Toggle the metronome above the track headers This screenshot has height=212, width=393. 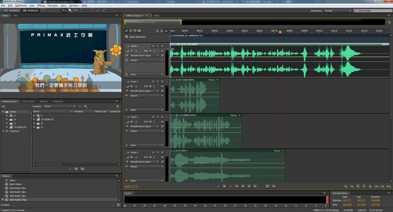pos(157,31)
